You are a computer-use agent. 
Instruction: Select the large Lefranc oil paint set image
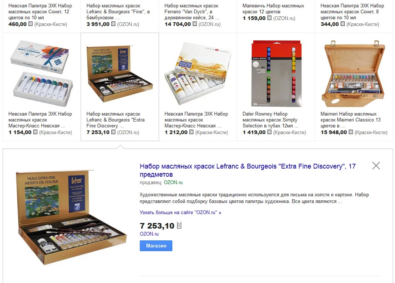point(71,218)
